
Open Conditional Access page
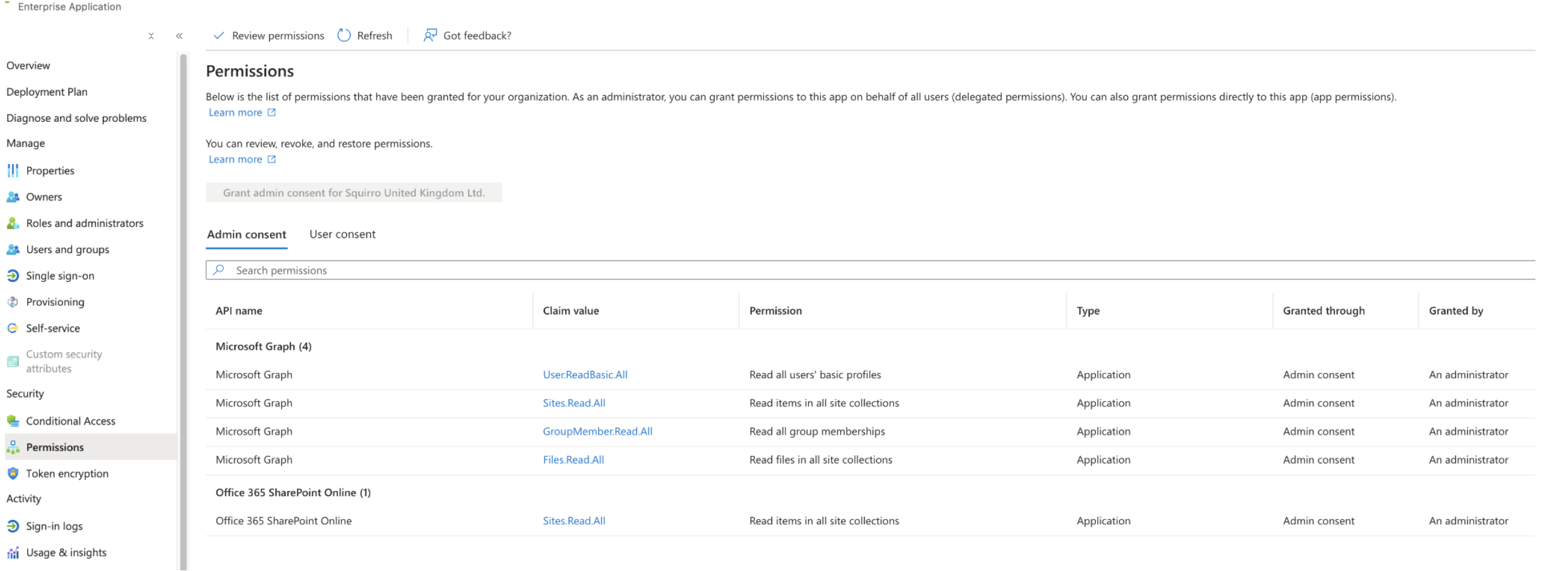pos(71,420)
